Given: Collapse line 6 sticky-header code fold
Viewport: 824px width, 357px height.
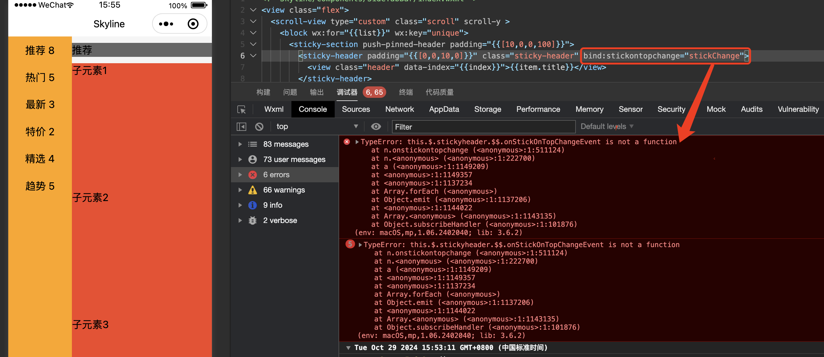Looking at the screenshot, I should (x=253, y=56).
